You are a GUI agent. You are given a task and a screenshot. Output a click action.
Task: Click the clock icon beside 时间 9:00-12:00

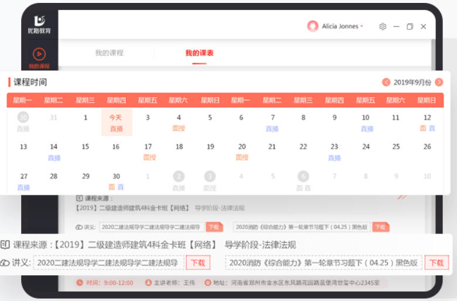click(x=80, y=283)
